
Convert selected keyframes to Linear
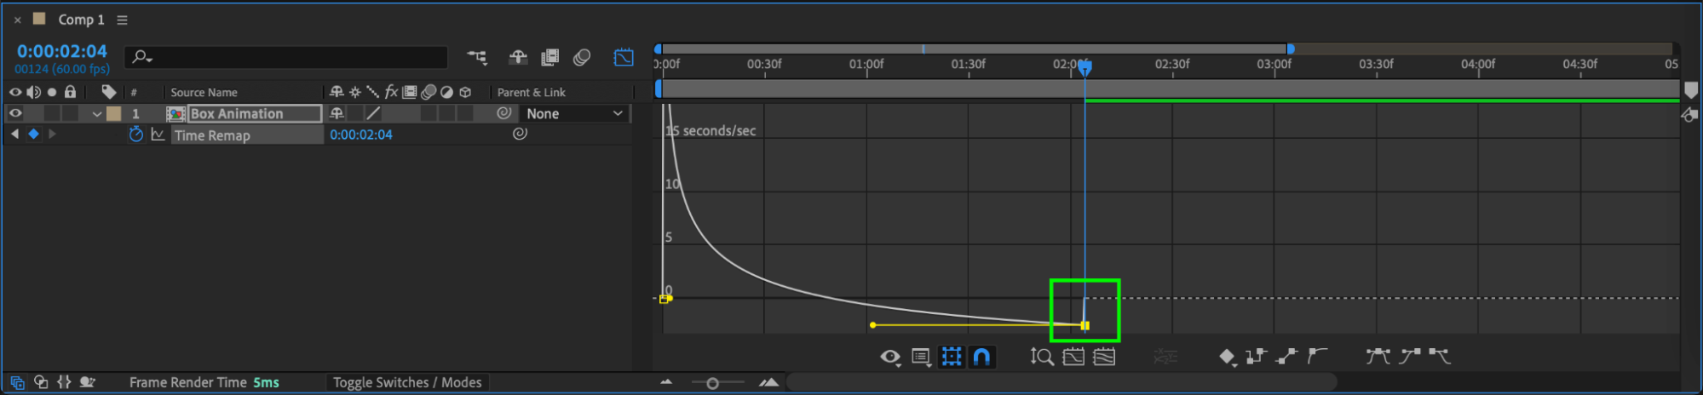[1286, 357]
